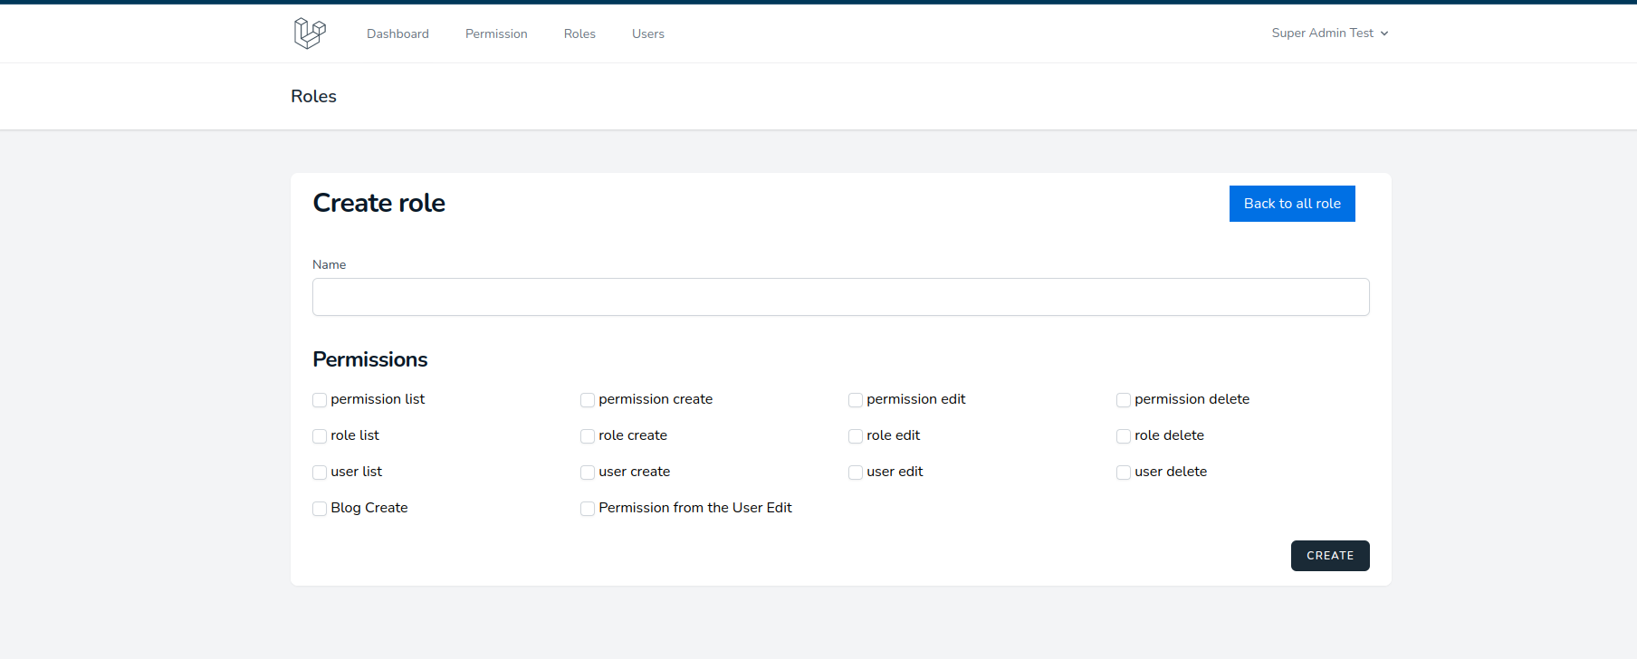Open the Super Admin Test user dropdown
This screenshot has width=1637, height=659.
pyautogui.click(x=1329, y=33)
